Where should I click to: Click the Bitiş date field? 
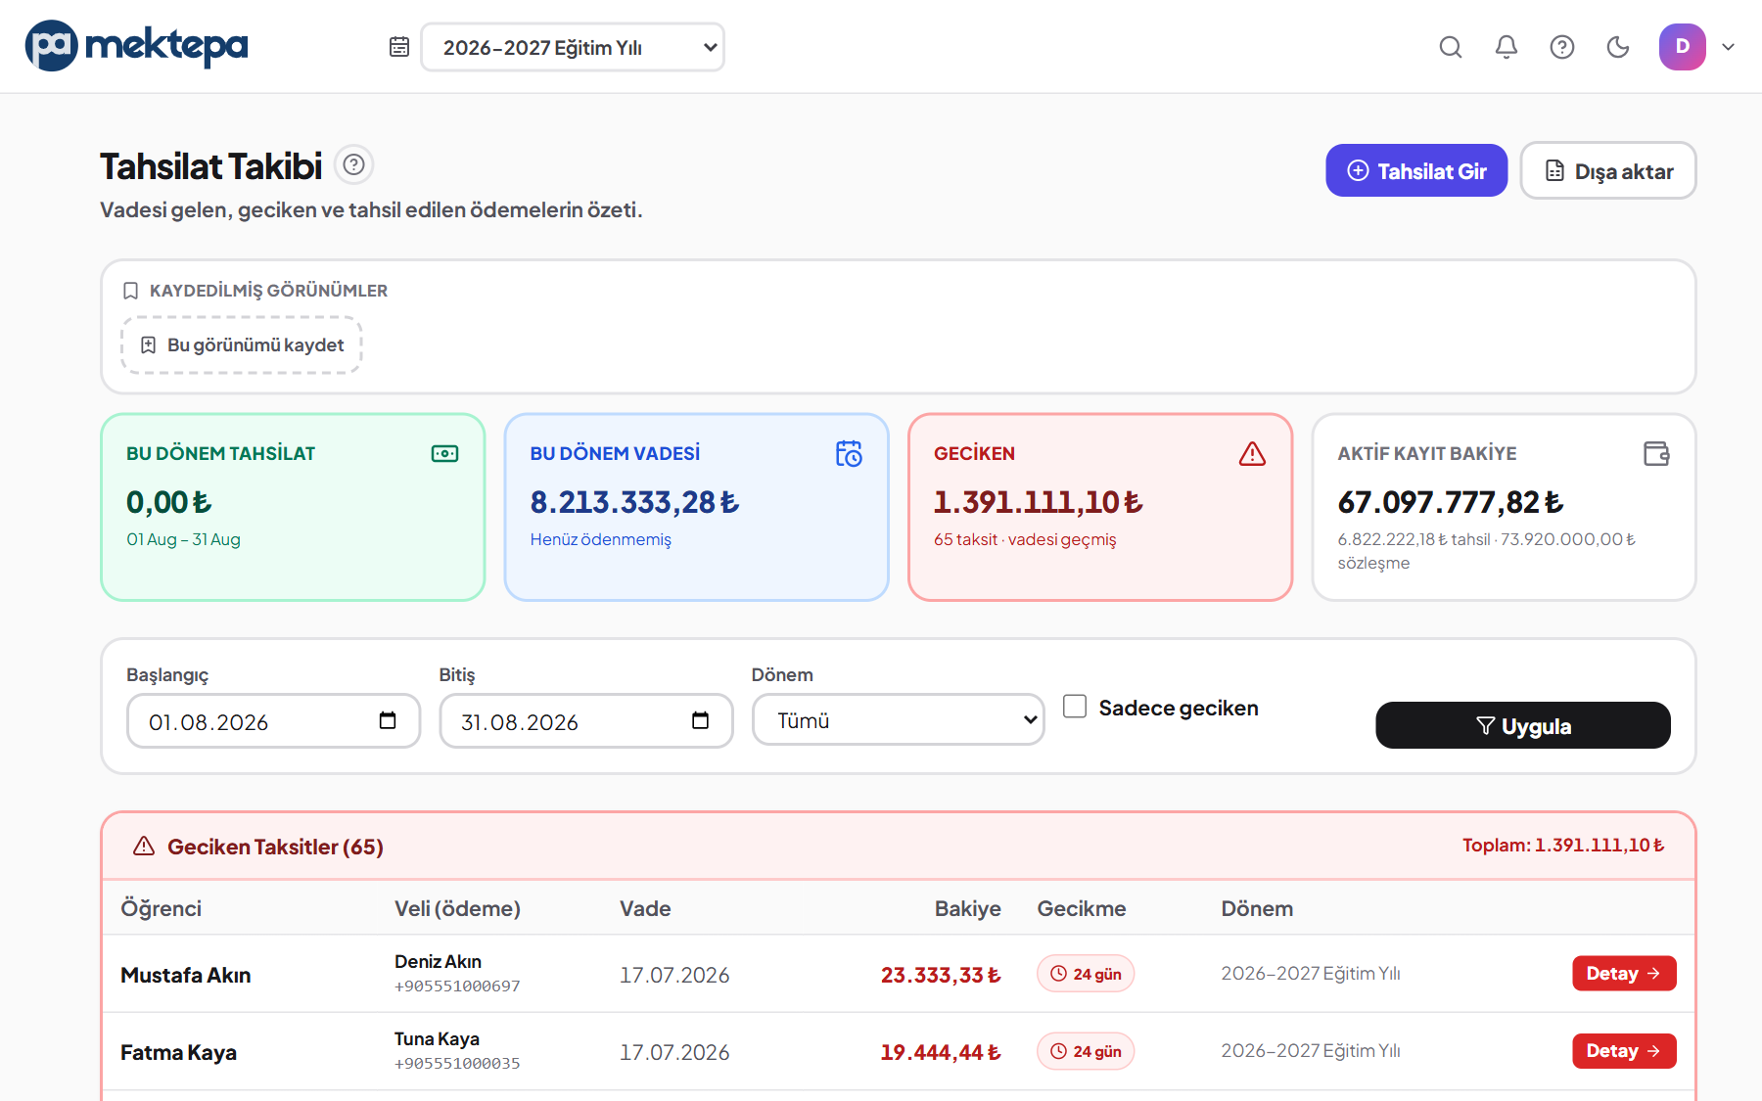pos(585,721)
